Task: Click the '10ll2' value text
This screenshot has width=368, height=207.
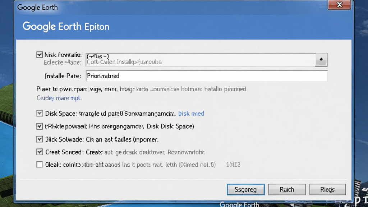Action: [x=233, y=165]
